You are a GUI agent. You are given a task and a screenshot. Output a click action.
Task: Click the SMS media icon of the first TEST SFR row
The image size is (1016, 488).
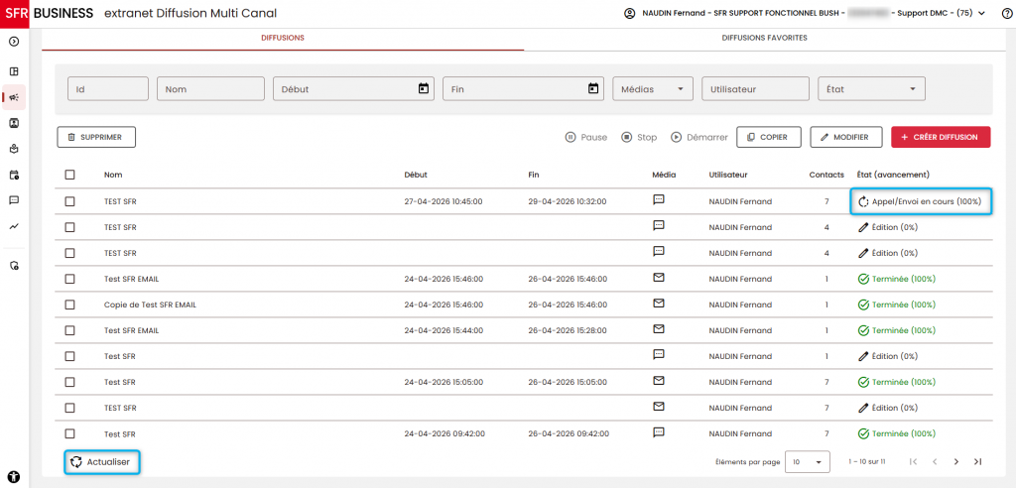(659, 200)
